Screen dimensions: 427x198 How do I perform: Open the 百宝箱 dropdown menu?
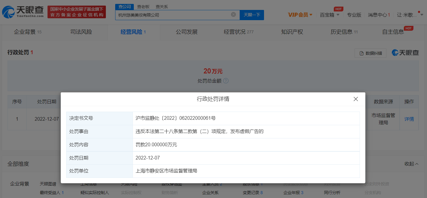(330, 15)
